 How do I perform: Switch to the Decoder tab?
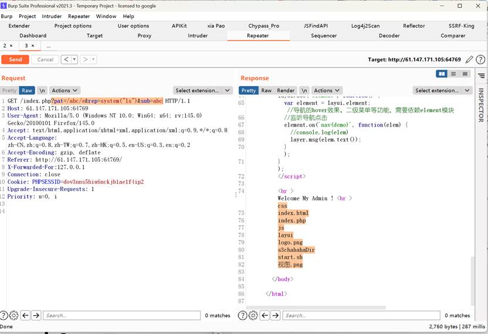point(389,36)
